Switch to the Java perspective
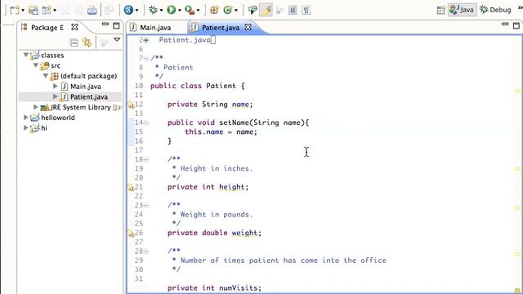Image resolution: width=523 pixels, height=294 pixels. coord(462,10)
